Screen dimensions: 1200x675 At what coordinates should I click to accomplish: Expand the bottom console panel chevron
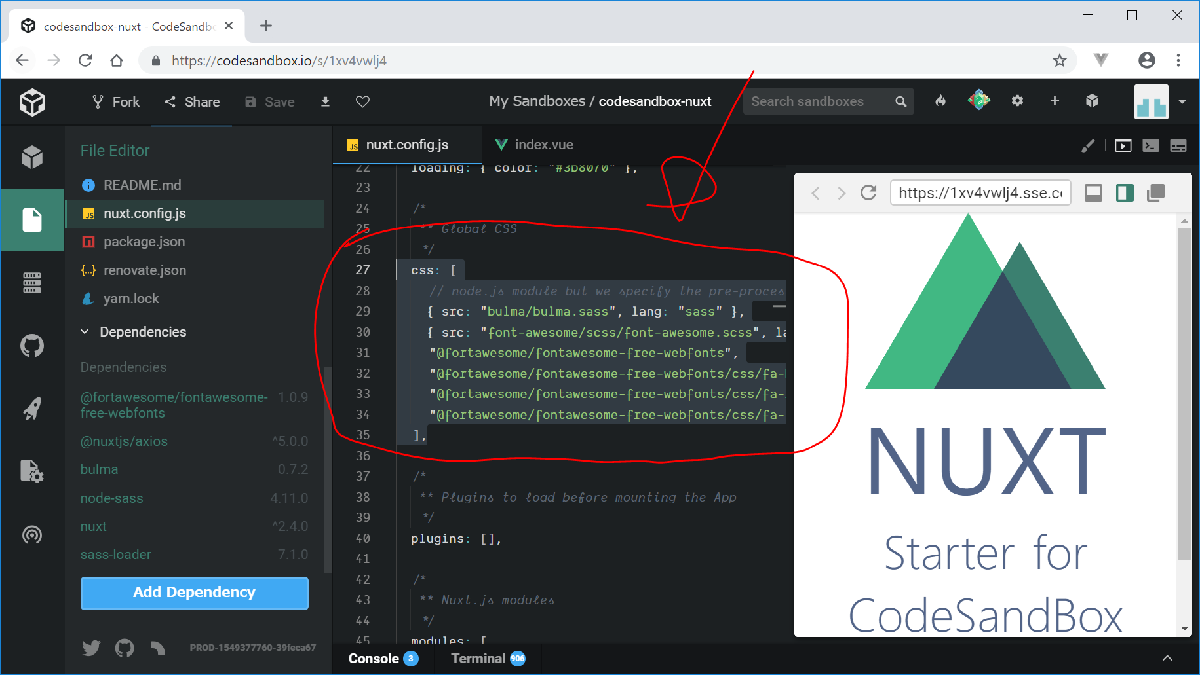pos(1167,658)
